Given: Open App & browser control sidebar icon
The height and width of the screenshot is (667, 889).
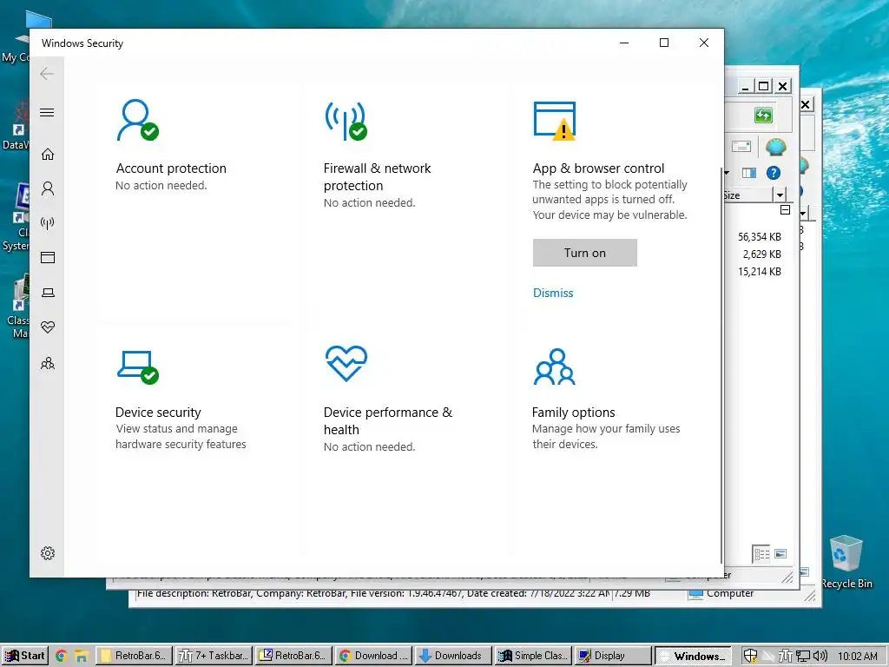Looking at the screenshot, I should coord(48,257).
